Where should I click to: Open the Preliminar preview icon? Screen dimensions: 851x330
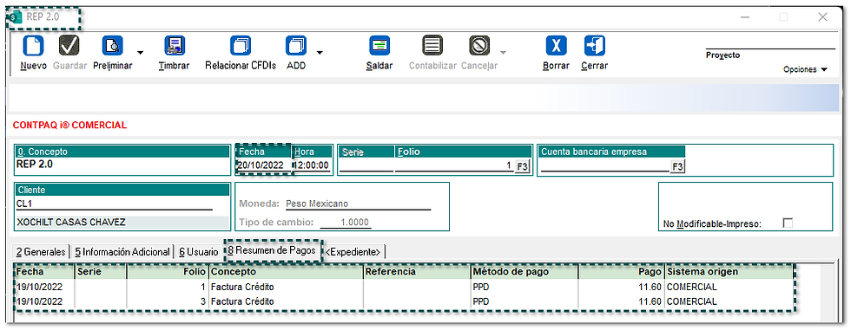112,45
